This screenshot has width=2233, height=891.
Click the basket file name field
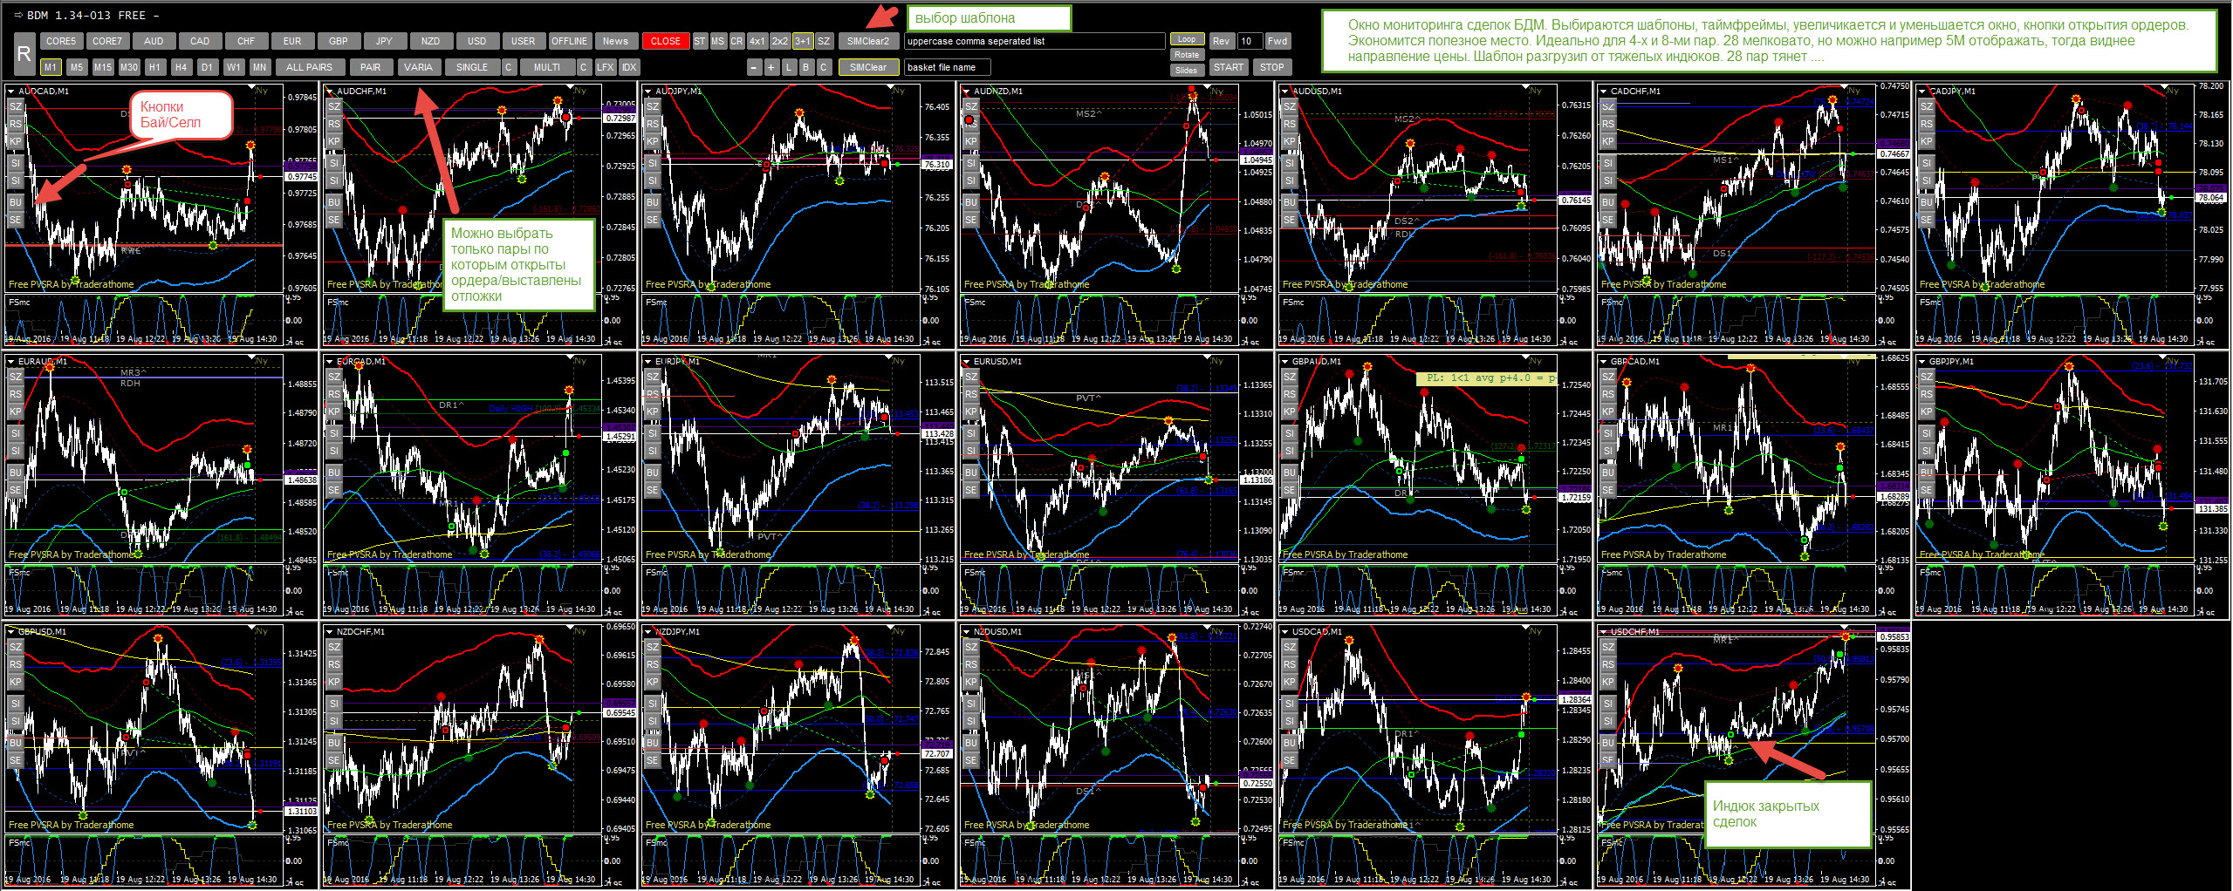[x=947, y=67]
